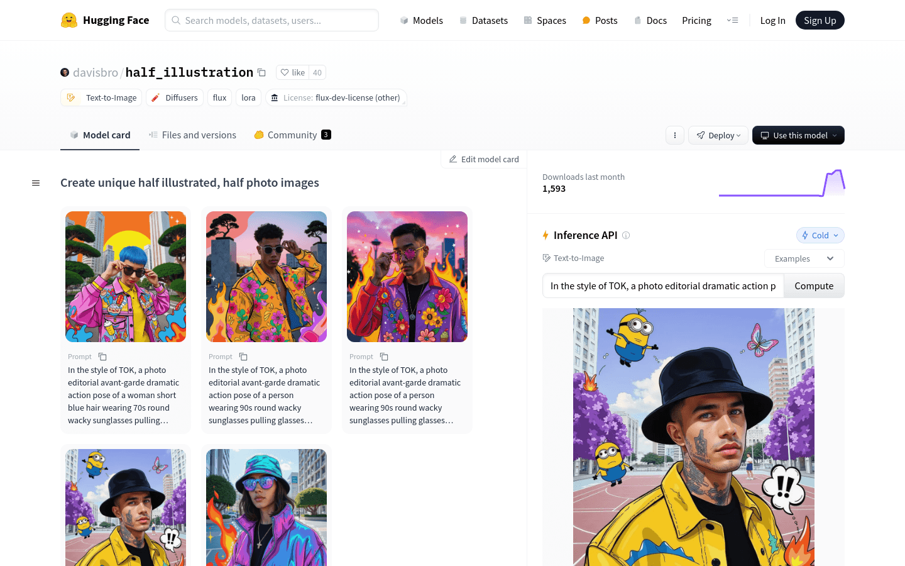Screen dimensions: 905x566
Task: Click the inference prompt text field
Action: [663, 286]
